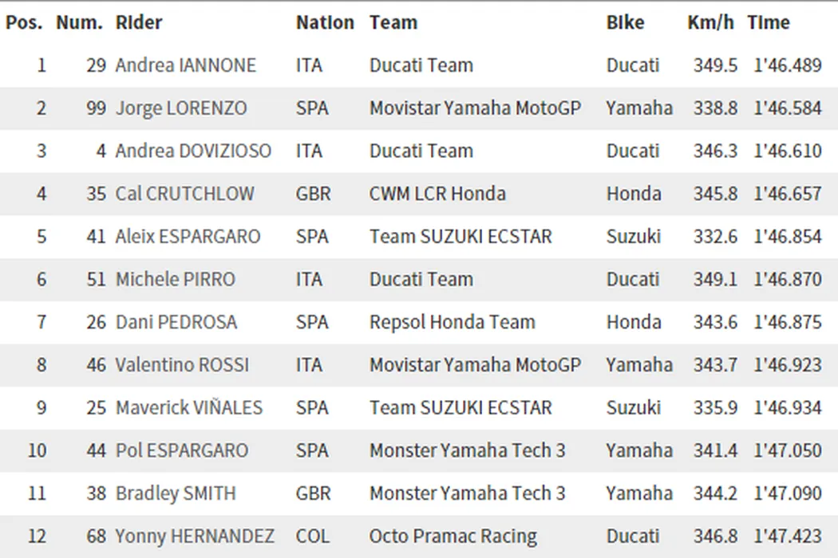Click the Nation column header
The width and height of the screenshot is (838, 558).
coord(325,22)
